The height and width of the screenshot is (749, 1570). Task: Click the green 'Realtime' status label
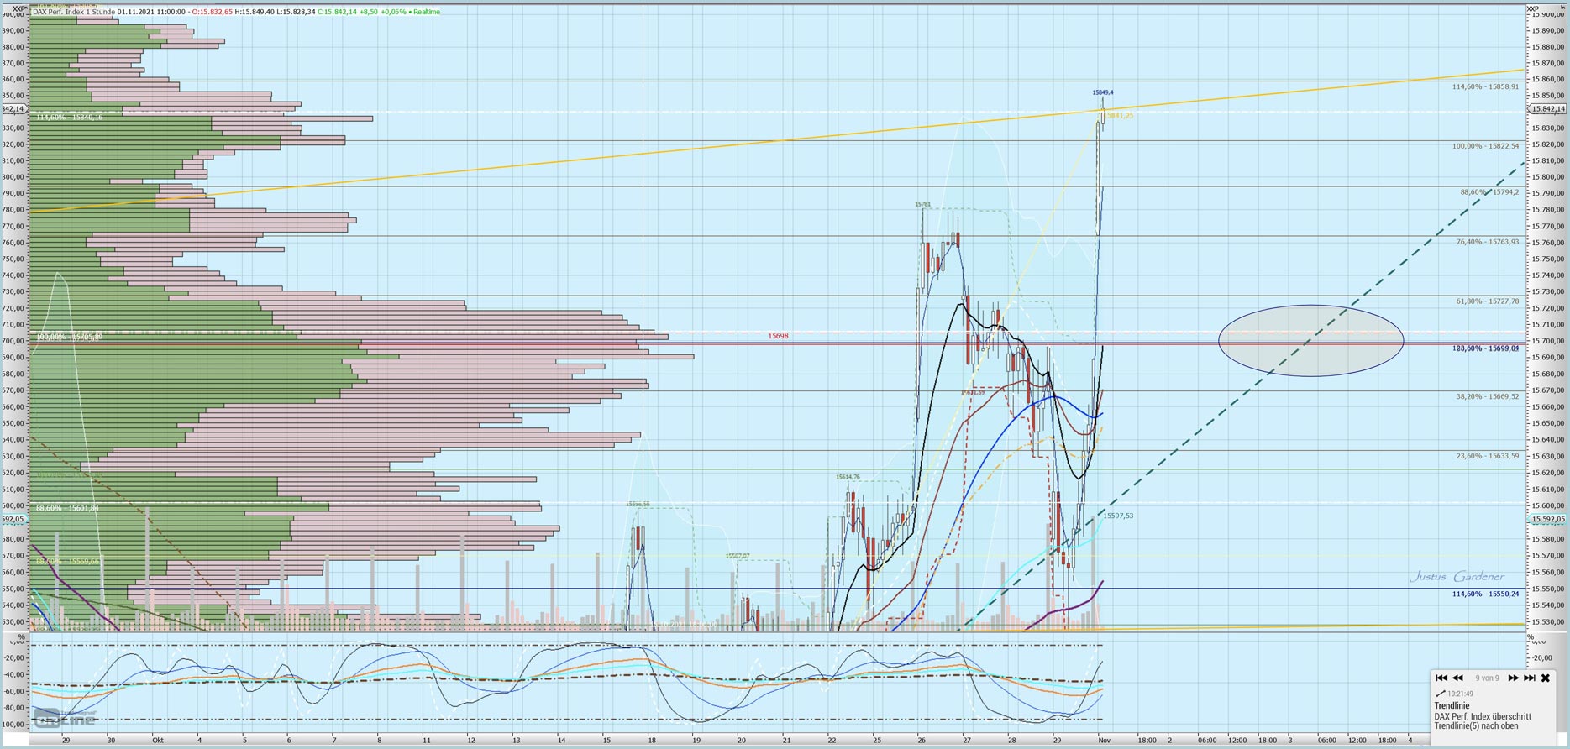tap(426, 12)
